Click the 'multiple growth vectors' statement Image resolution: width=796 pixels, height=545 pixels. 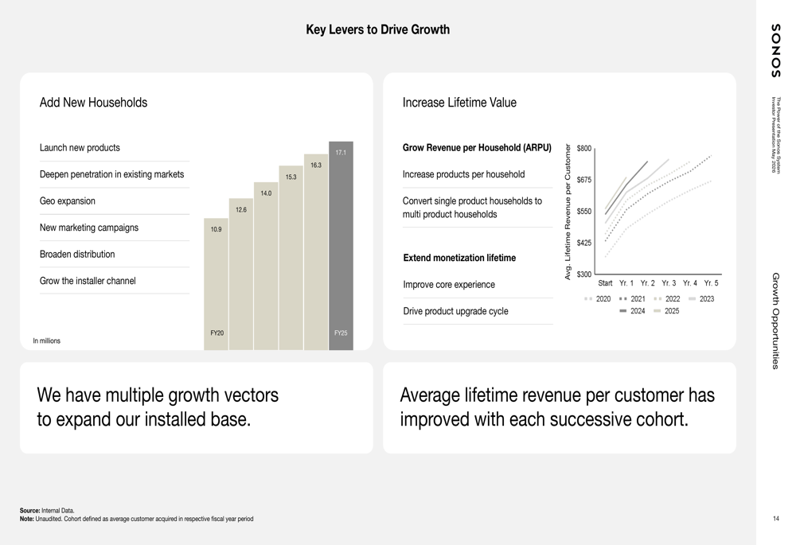pos(158,407)
